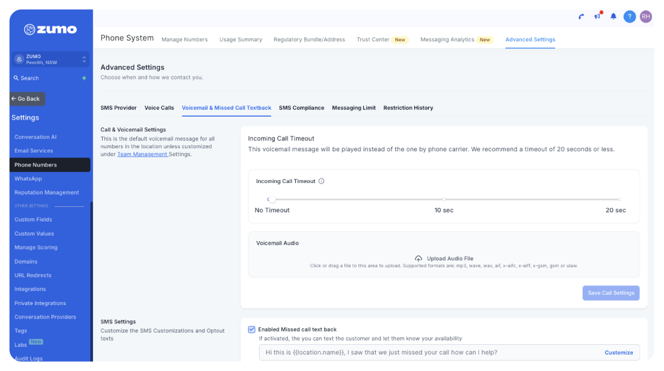Open the RH user avatar menu
664x371 pixels.
click(645, 16)
